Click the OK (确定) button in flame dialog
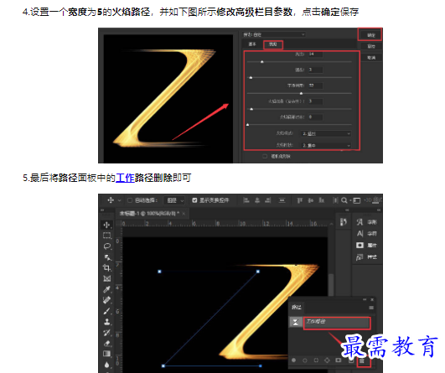This screenshot has width=445, height=373. point(371,35)
